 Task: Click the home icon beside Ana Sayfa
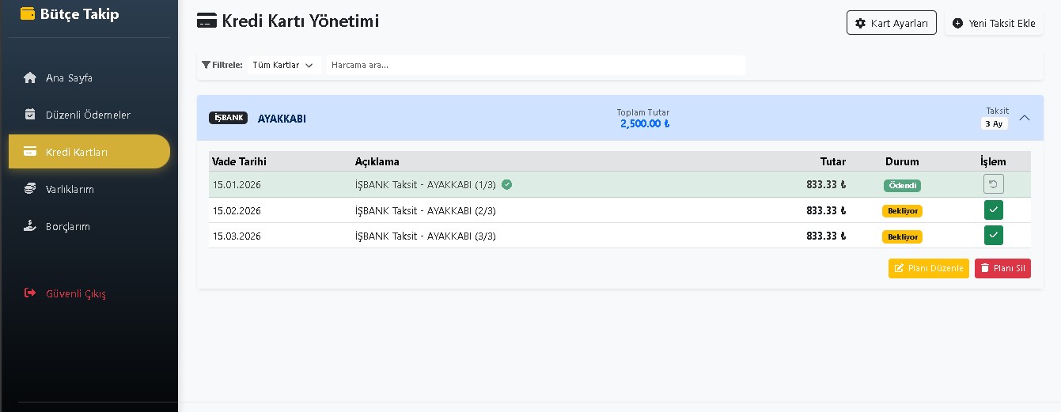click(x=30, y=77)
